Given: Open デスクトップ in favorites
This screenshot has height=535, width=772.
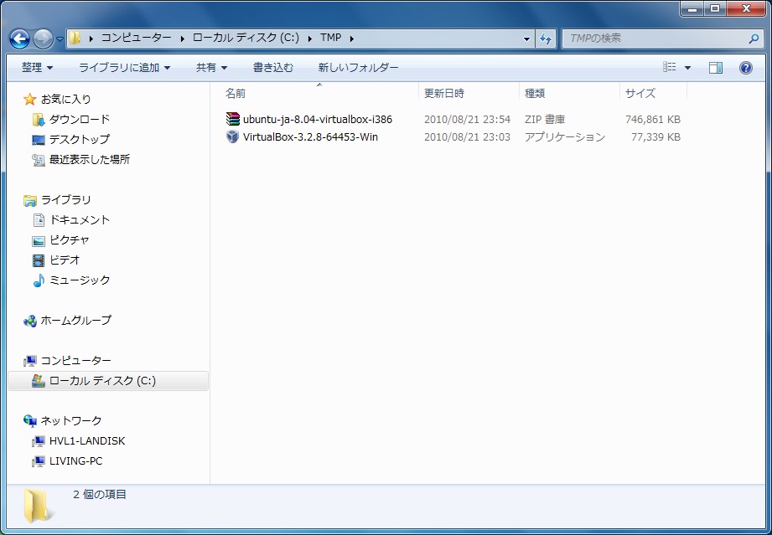Looking at the screenshot, I should 80,140.
